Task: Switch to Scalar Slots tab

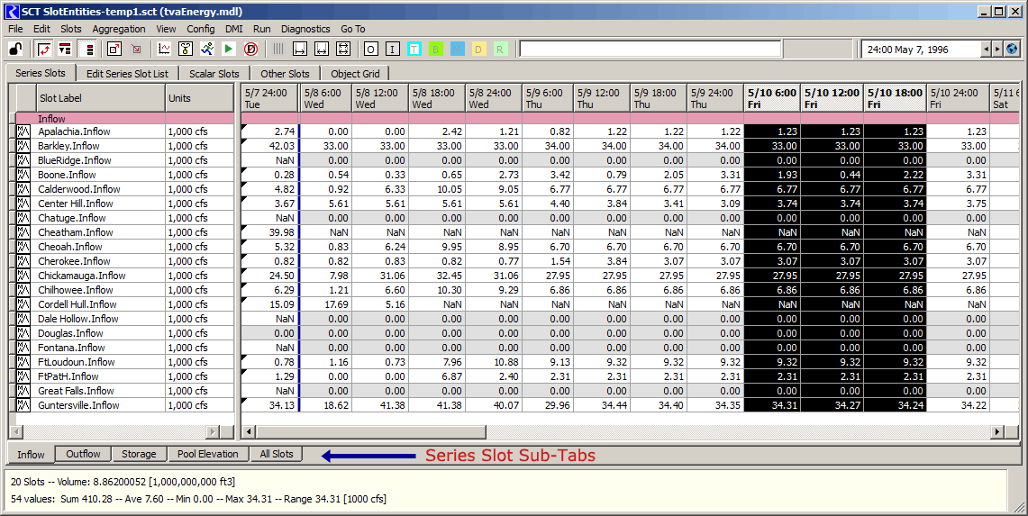Action: pos(214,74)
